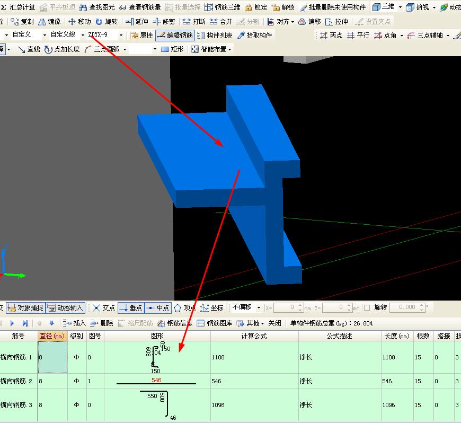This screenshot has height=423, width=461.
Task: Choose the 直线 line drawing tool
Action: (x=29, y=49)
